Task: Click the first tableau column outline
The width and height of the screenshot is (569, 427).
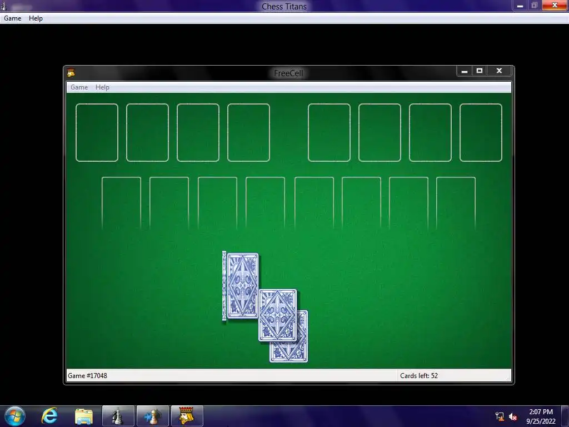Action: (121, 203)
